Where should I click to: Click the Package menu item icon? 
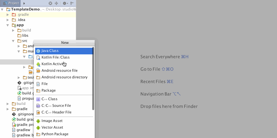pyautogui.click(x=38, y=91)
